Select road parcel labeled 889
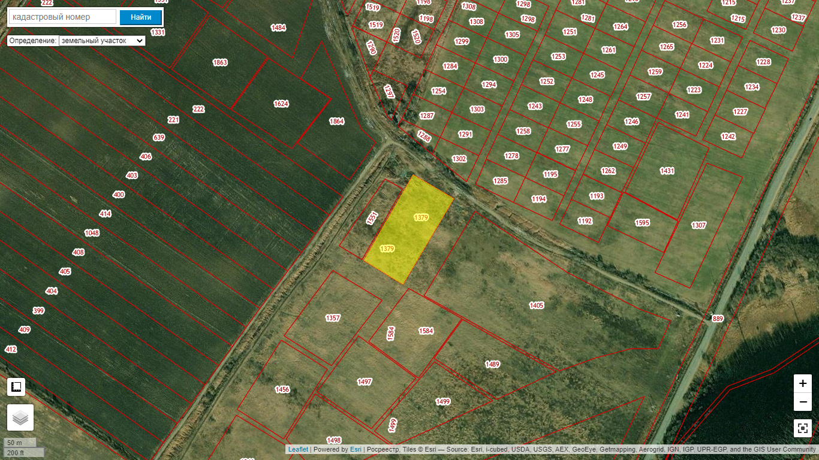This screenshot has width=819, height=460. click(x=718, y=319)
